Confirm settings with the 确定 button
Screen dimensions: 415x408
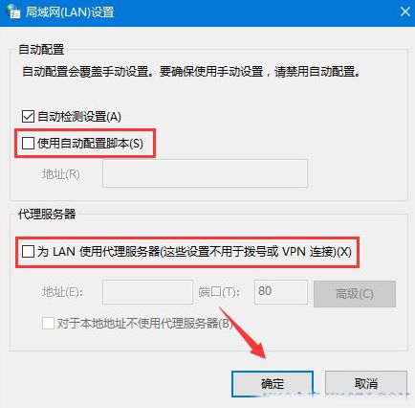tap(273, 383)
